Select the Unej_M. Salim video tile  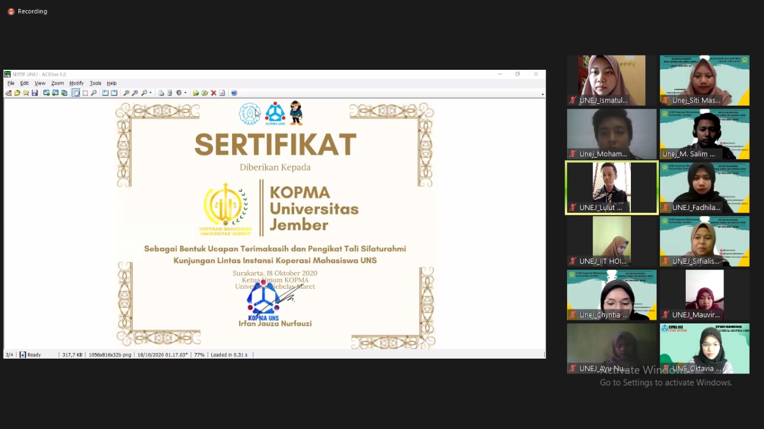(x=704, y=134)
